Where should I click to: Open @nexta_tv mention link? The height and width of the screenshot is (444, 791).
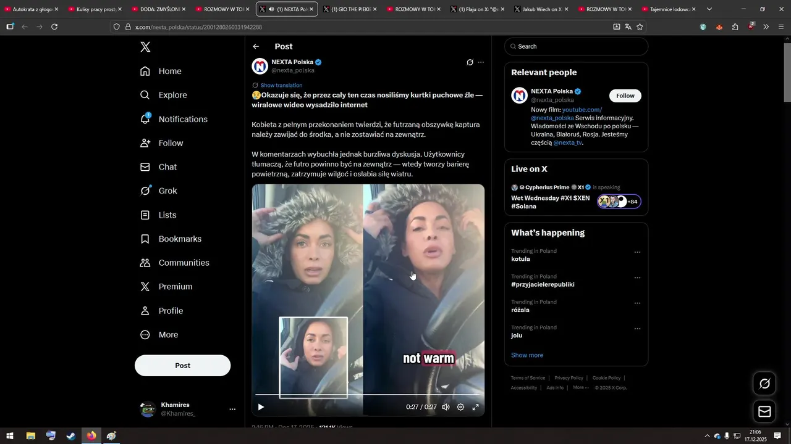(x=567, y=142)
